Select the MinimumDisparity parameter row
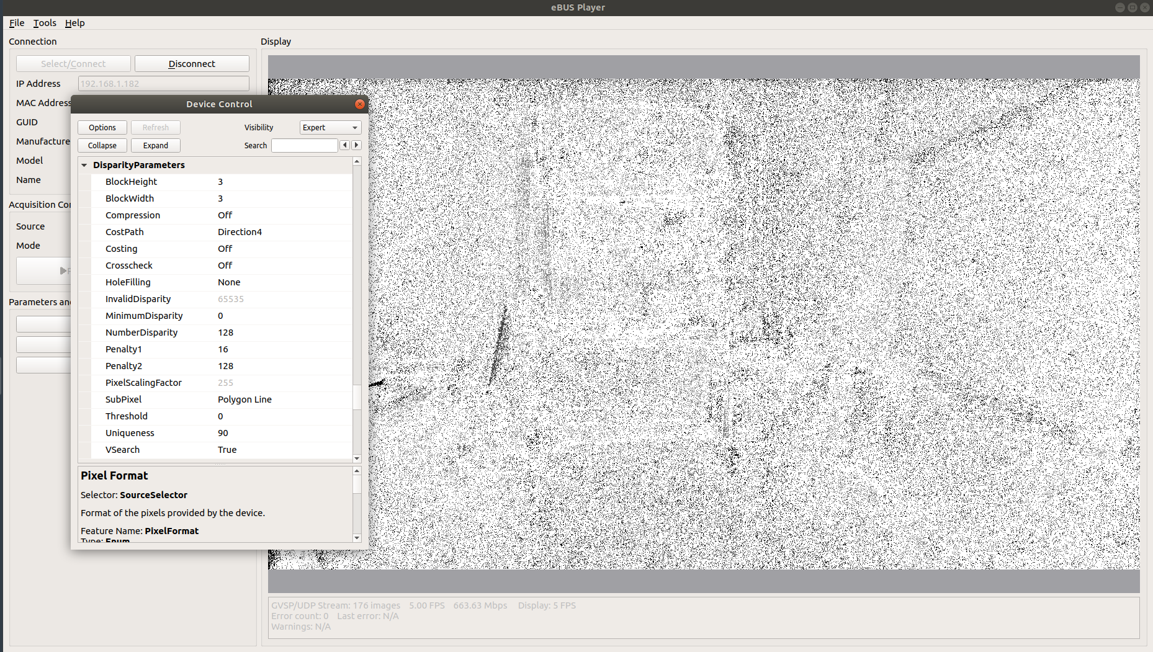Viewport: 1153px width, 652px height. [215, 316]
